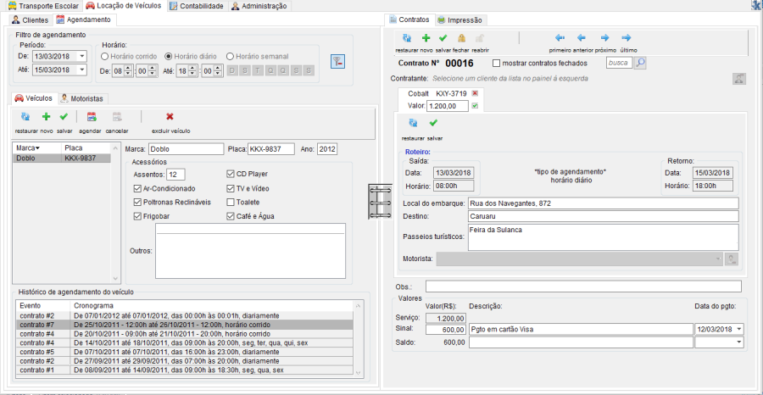The height and width of the screenshot is (395, 763).
Task: Click the contract search magnifier icon
Action: point(640,63)
